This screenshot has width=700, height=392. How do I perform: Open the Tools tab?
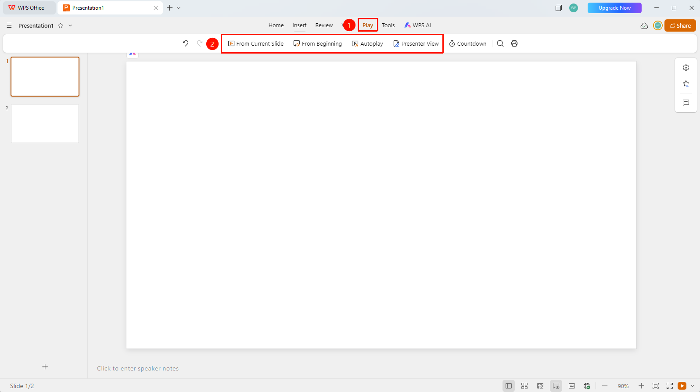tap(388, 25)
